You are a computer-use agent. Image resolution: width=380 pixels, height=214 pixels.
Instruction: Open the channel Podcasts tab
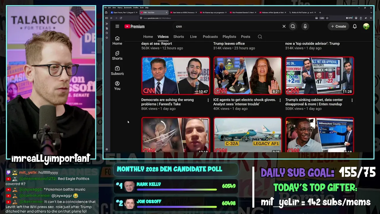pyautogui.click(x=210, y=37)
